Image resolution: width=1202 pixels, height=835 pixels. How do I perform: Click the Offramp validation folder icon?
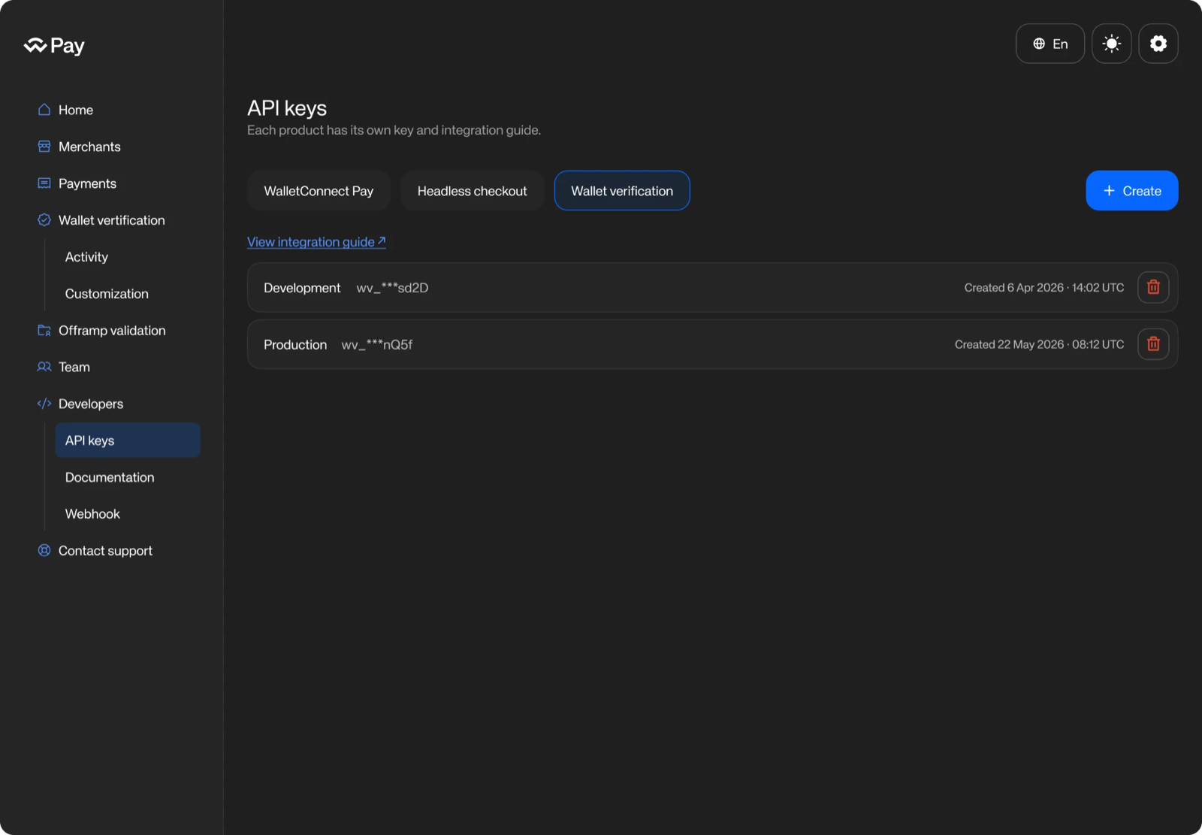[x=44, y=331]
